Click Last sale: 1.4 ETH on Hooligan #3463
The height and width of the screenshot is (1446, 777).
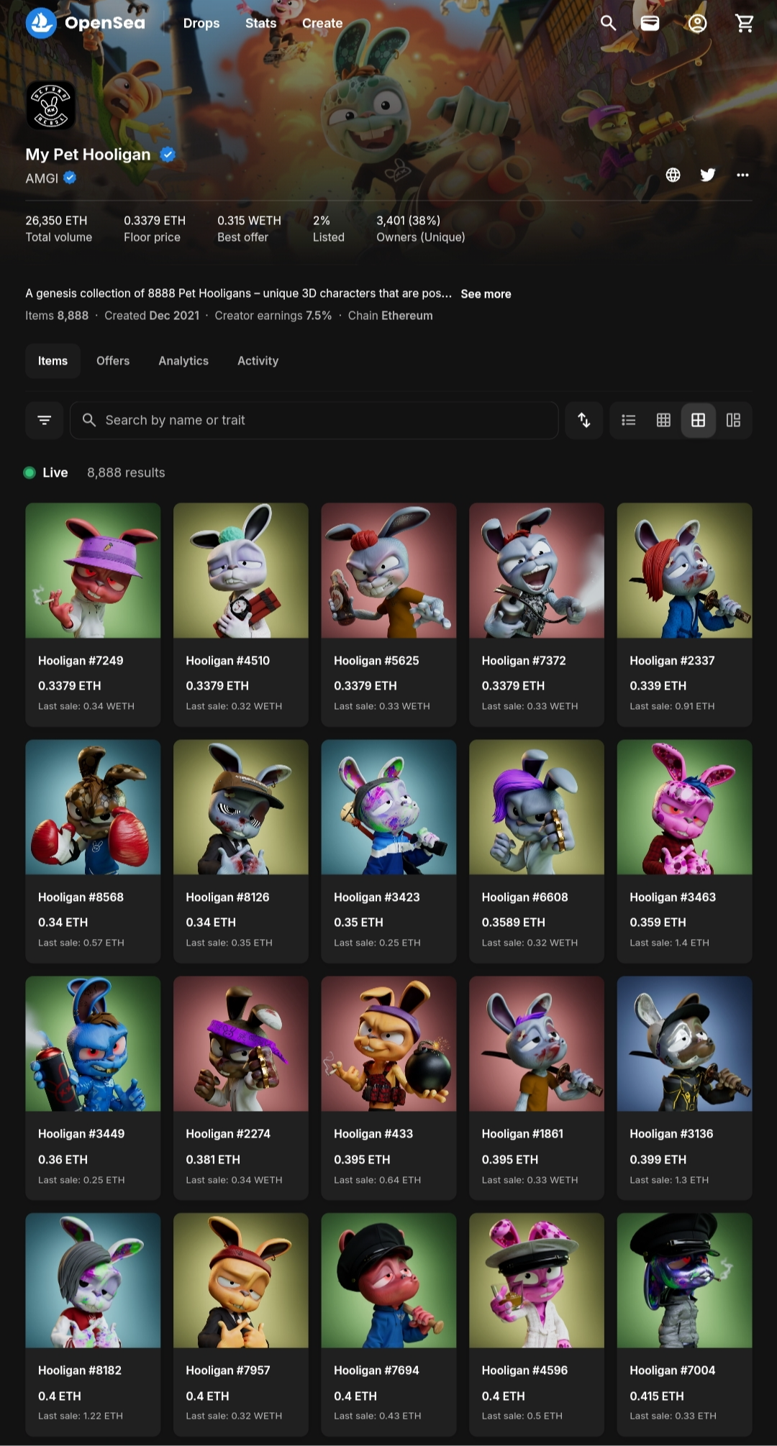pyautogui.click(x=669, y=943)
